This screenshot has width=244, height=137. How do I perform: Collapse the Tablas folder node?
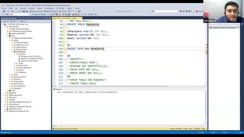point(10,40)
